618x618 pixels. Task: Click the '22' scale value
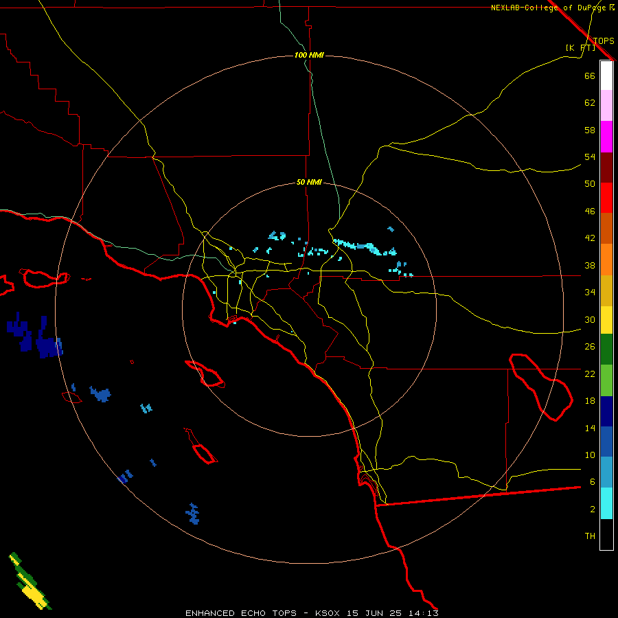(590, 374)
